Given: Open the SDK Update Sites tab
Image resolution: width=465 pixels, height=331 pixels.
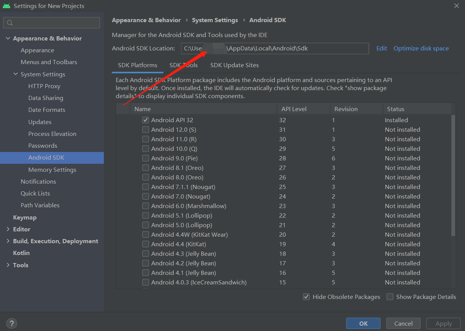Looking at the screenshot, I should click(x=234, y=65).
